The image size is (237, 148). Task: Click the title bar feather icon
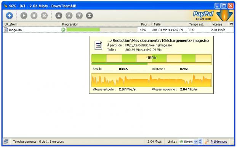pyautogui.click(x=5, y=6)
